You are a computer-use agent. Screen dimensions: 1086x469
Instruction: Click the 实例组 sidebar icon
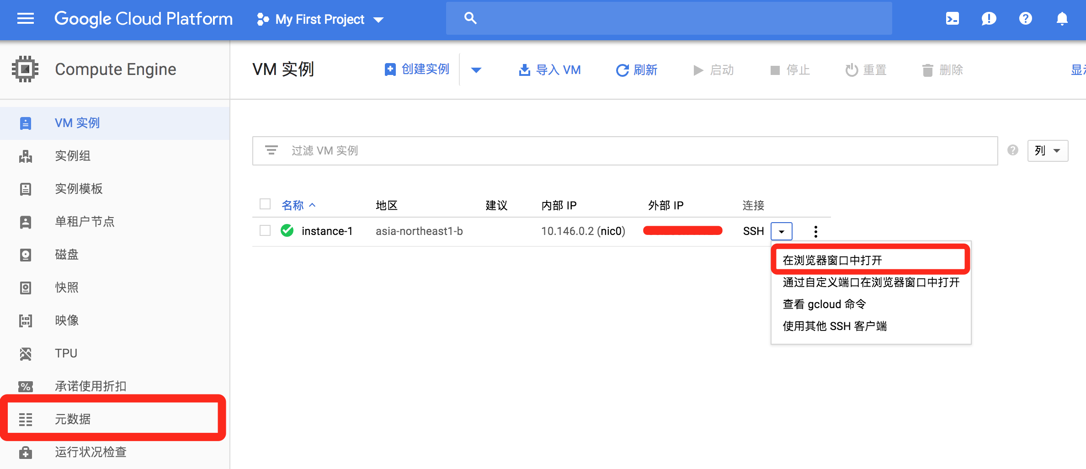pos(26,156)
